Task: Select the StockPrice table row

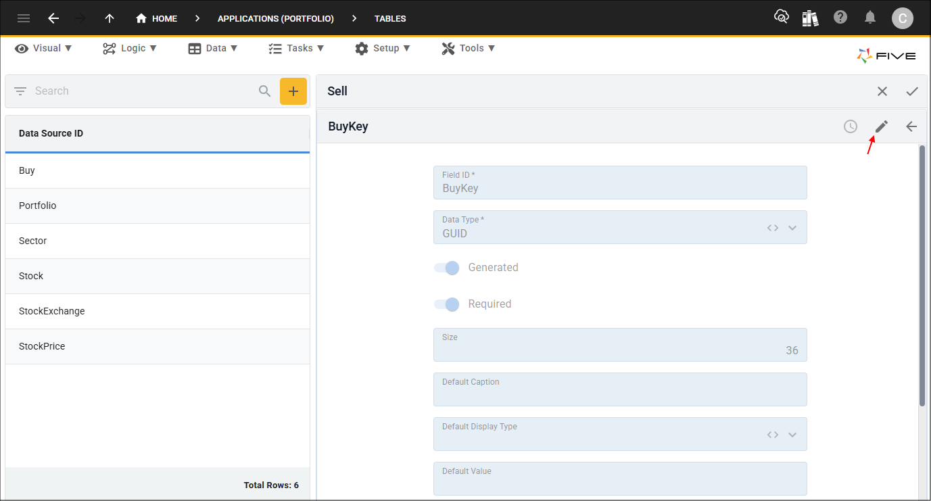Action: 158,347
